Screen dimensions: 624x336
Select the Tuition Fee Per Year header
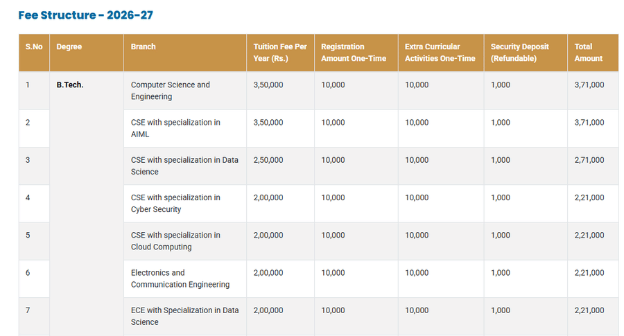(x=280, y=53)
